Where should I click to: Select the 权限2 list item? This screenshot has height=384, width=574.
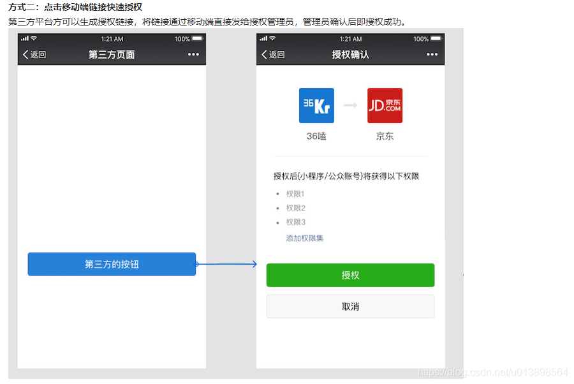295,208
